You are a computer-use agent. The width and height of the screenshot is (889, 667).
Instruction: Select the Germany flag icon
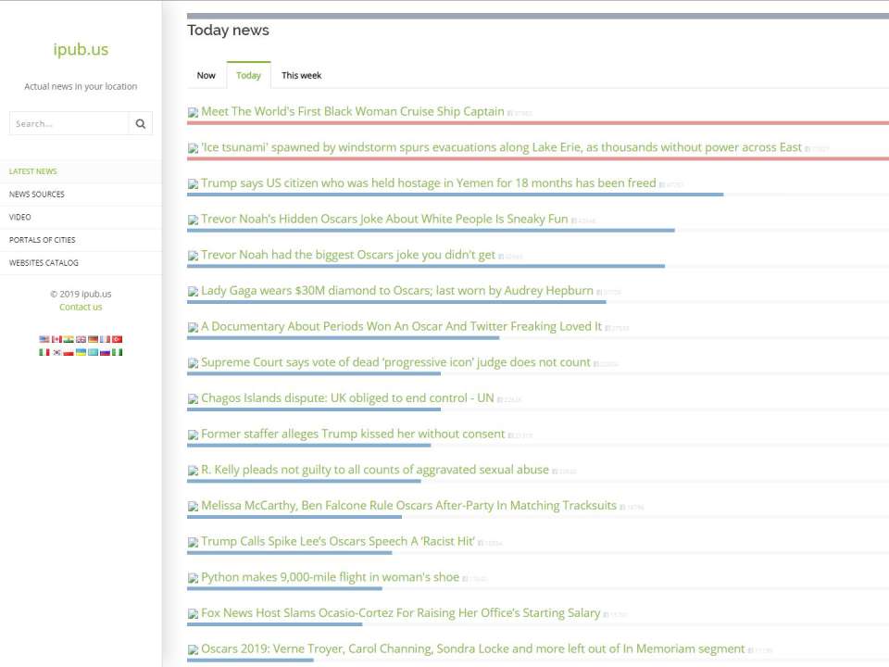click(x=93, y=340)
